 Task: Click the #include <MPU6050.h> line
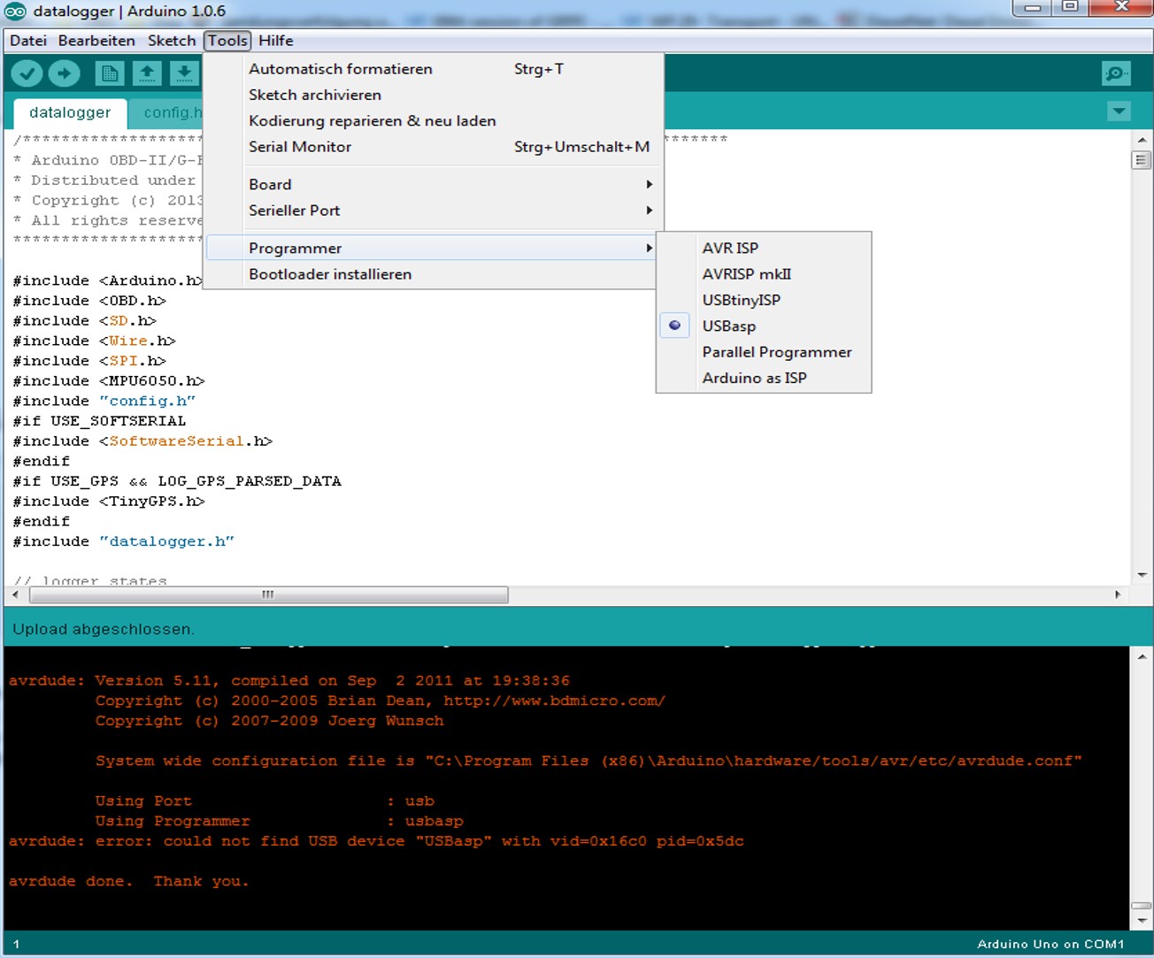click(109, 381)
